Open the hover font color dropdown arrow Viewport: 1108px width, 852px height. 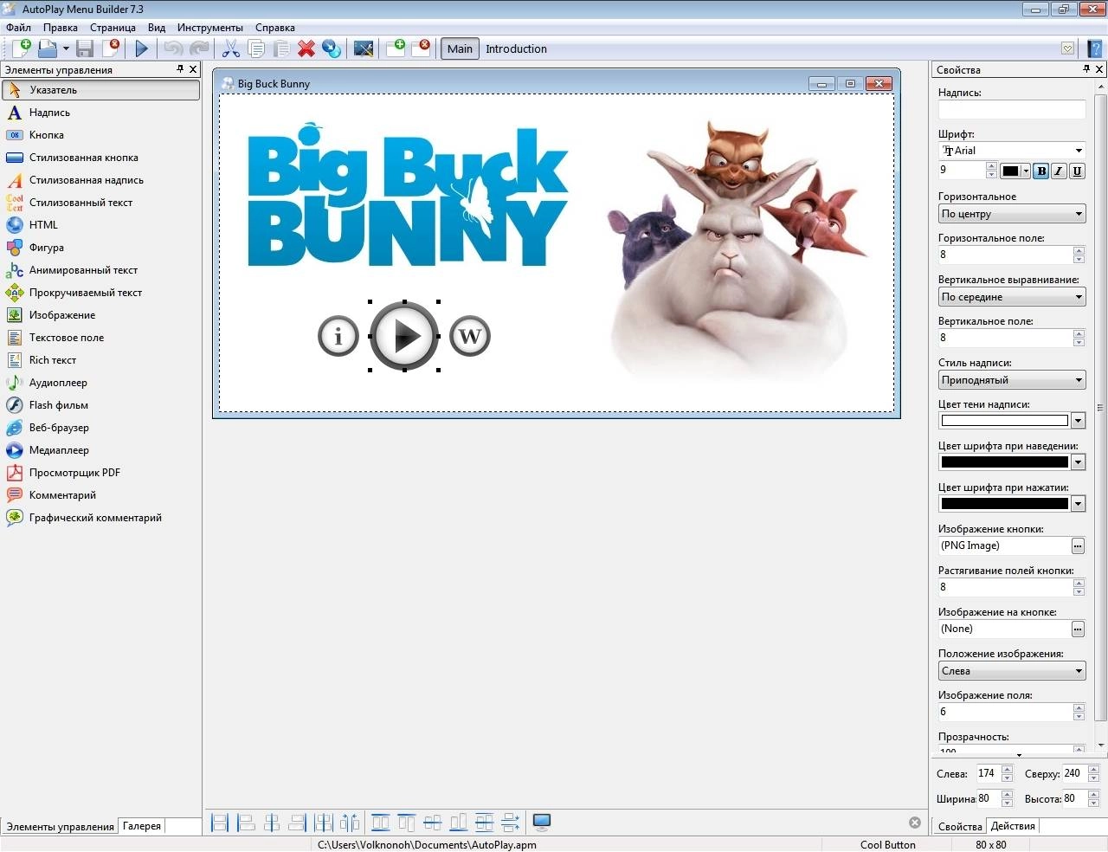pyautogui.click(x=1078, y=462)
